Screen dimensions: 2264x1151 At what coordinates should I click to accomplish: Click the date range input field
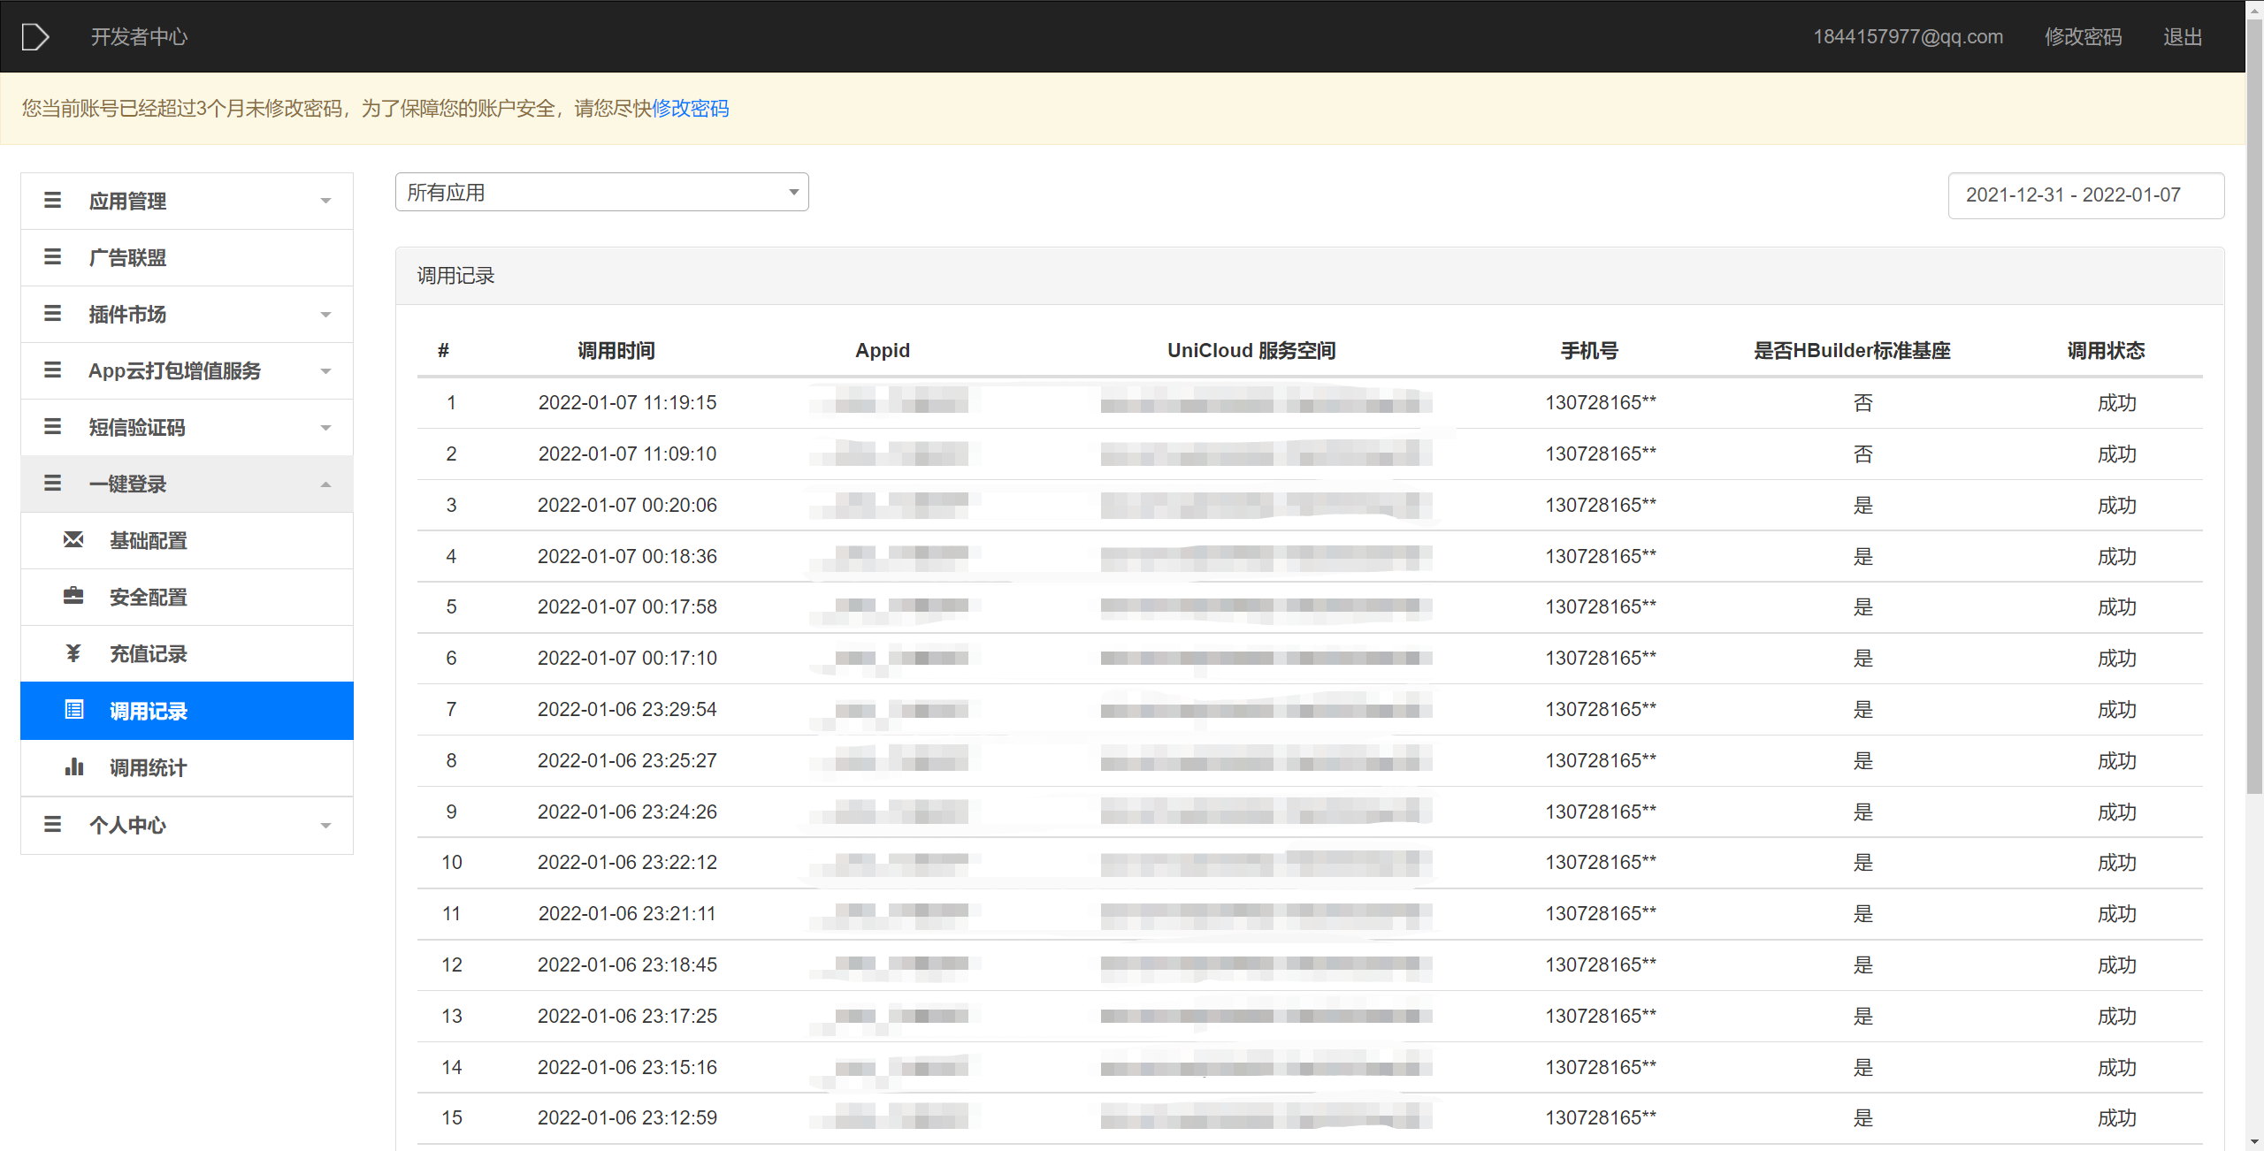pos(2084,195)
